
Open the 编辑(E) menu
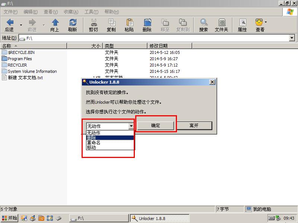click(31, 12)
